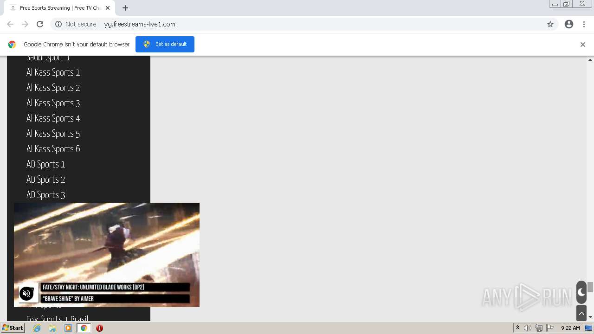Open the Fox Sports 1 Brasil channel
594x334 pixels.
tap(57, 318)
